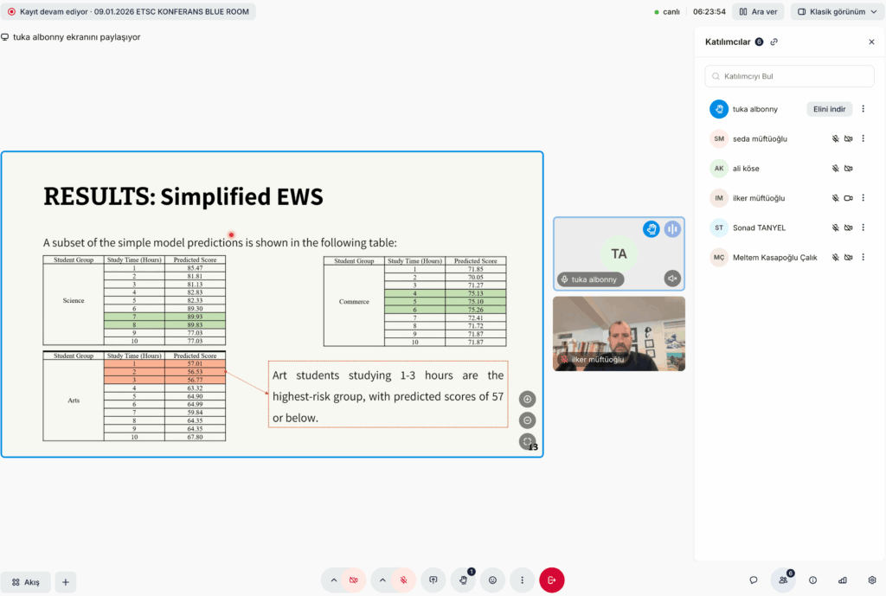
Task: Zoom in on the shared screen
Action: tap(527, 399)
